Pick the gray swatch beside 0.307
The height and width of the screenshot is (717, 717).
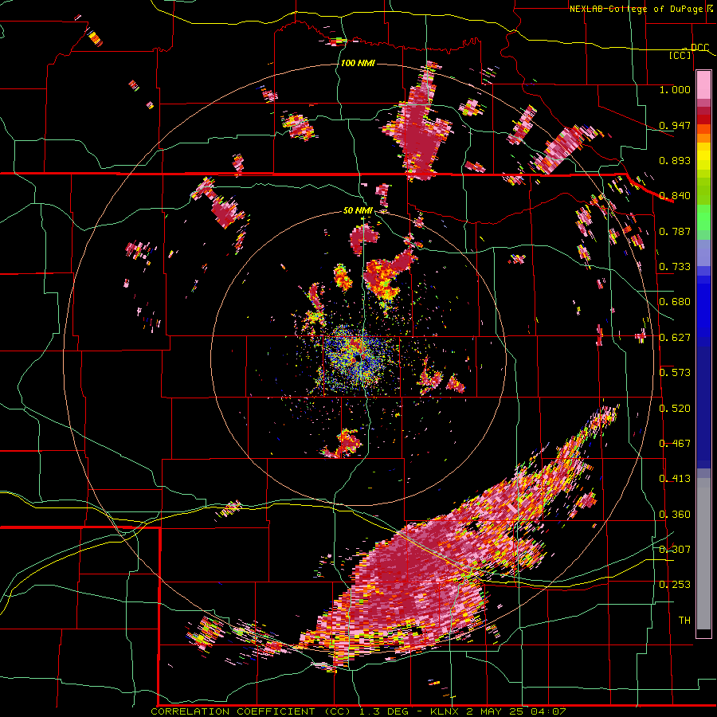pyautogui.click(x=703, y=554)
